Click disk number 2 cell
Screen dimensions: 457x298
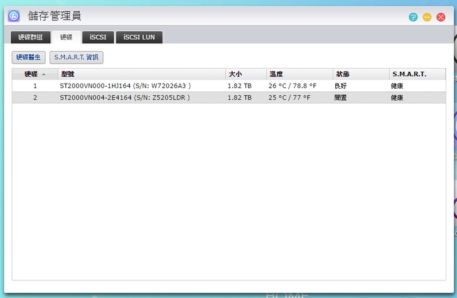pos(35,97)
